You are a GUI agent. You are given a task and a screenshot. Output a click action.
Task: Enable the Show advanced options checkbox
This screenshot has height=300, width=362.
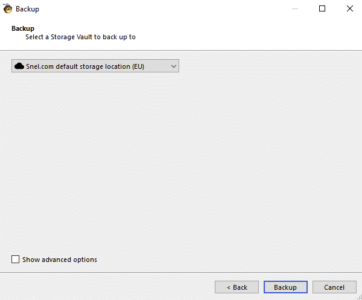15,260
